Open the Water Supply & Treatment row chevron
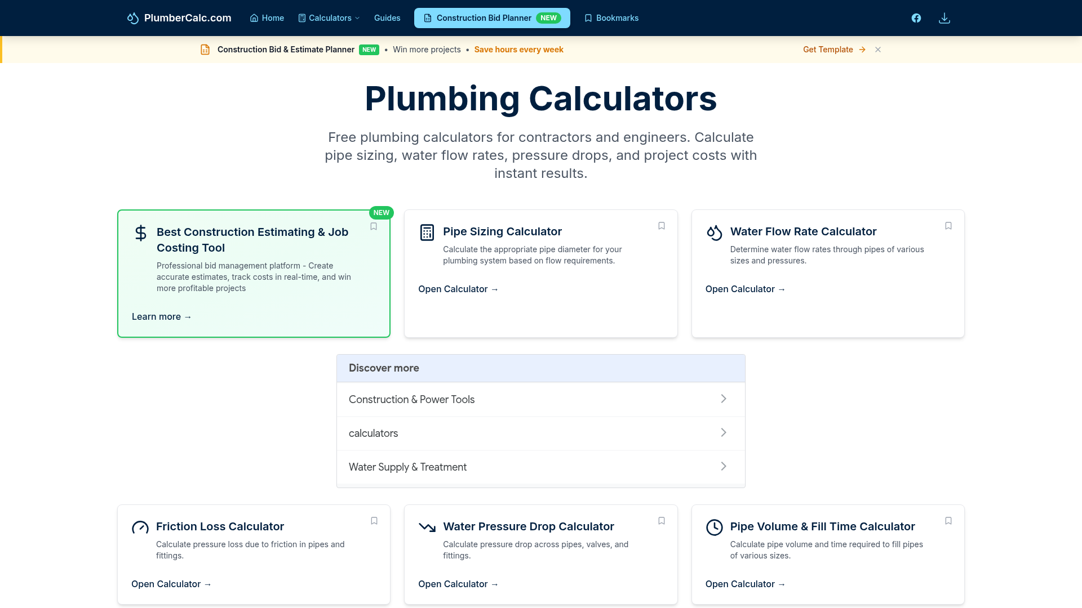The image size is (1082, 608). tap(724, 466)
